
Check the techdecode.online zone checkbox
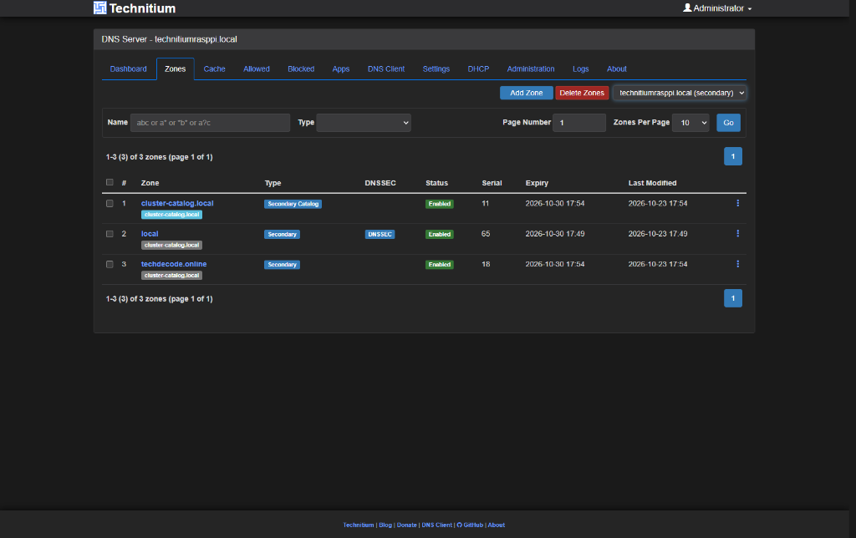tap(110, 265)
